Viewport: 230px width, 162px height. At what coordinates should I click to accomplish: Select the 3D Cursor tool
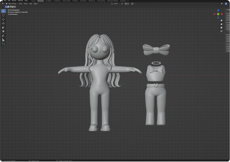tap(3, 15)
